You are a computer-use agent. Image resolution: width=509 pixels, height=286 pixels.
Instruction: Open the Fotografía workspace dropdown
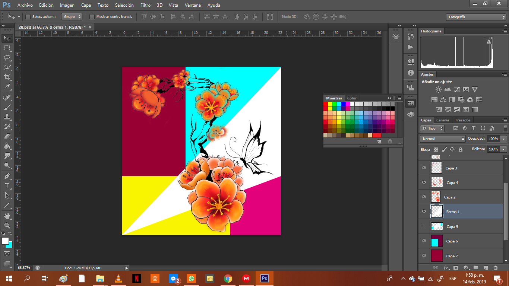coord(476,17)
